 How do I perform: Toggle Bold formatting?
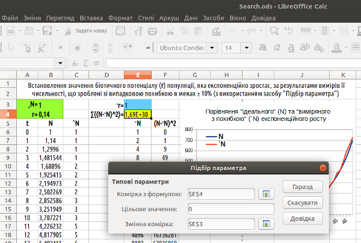(x=263, y=48)
